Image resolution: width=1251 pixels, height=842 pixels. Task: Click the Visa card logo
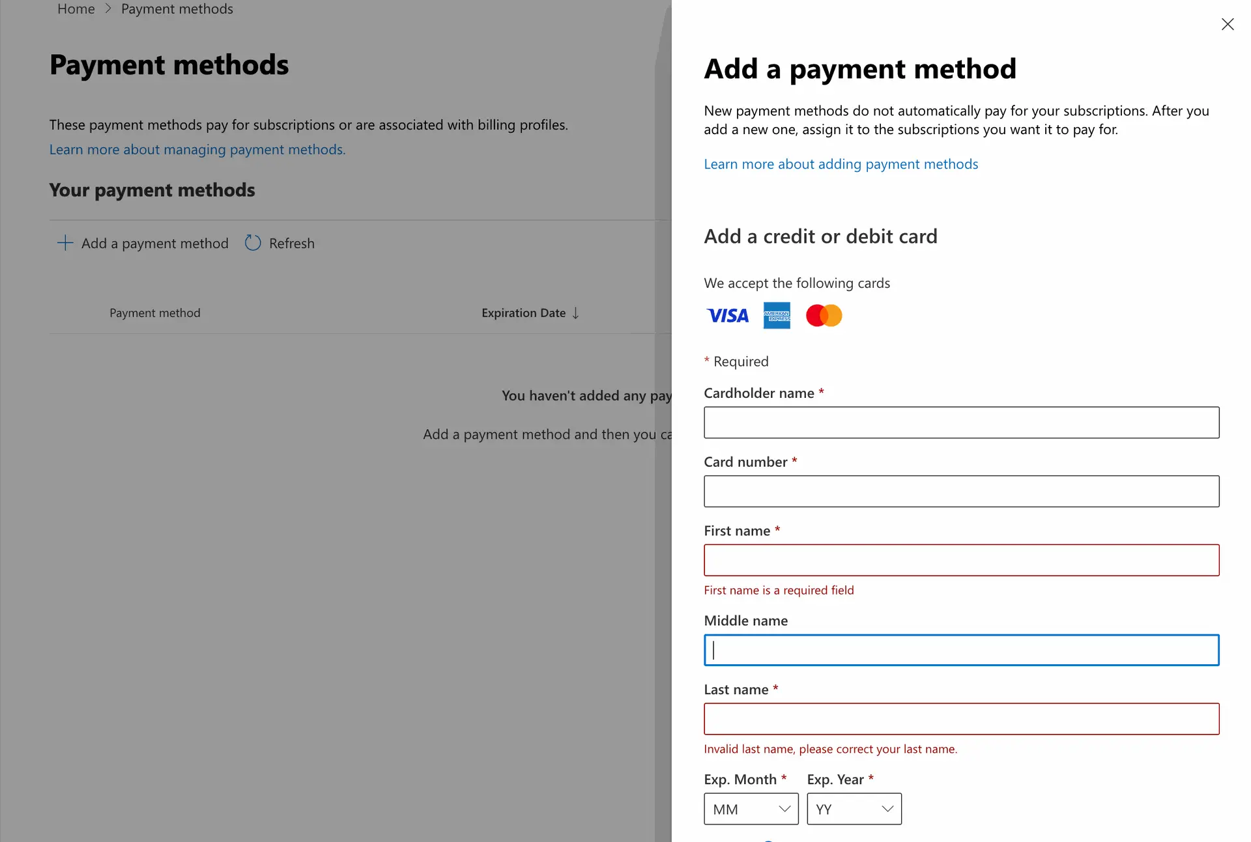coord(728,316)
